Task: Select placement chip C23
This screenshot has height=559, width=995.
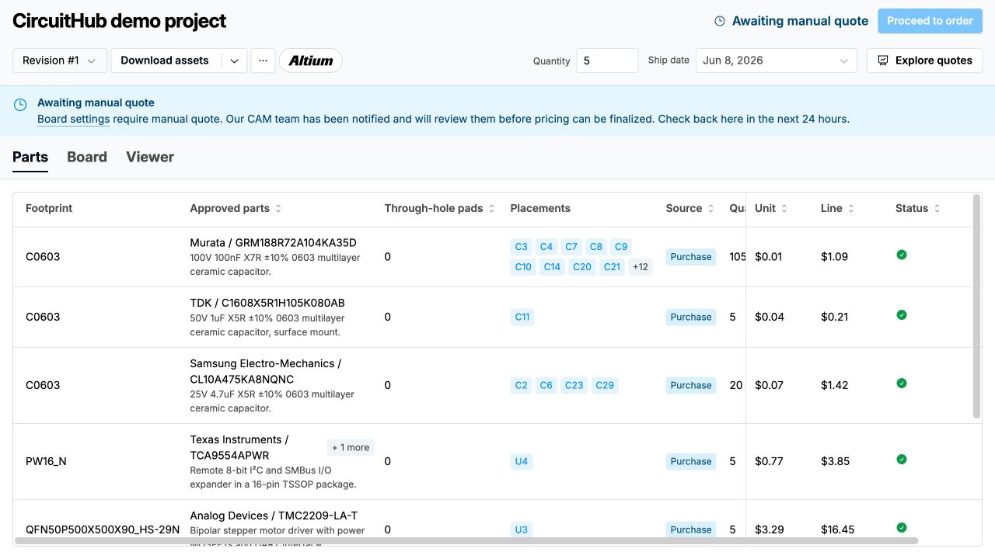Action: coord(574,385)
